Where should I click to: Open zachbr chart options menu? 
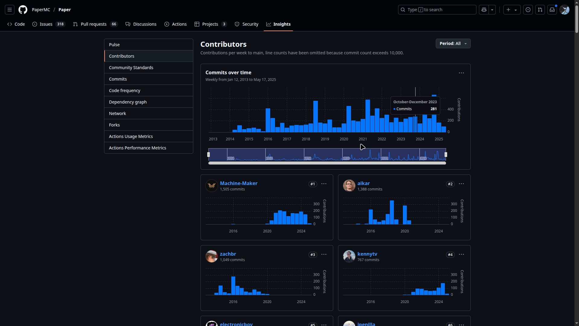click(x=324, y=254)
